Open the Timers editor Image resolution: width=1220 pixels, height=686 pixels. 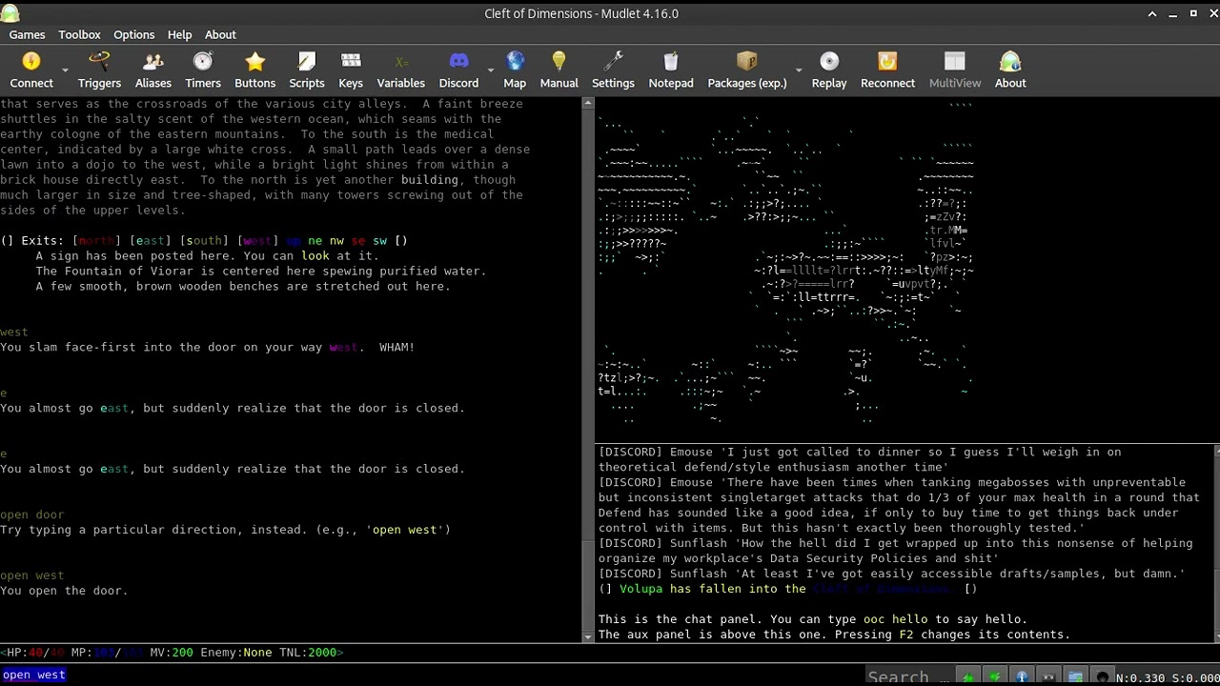point(203,71)
